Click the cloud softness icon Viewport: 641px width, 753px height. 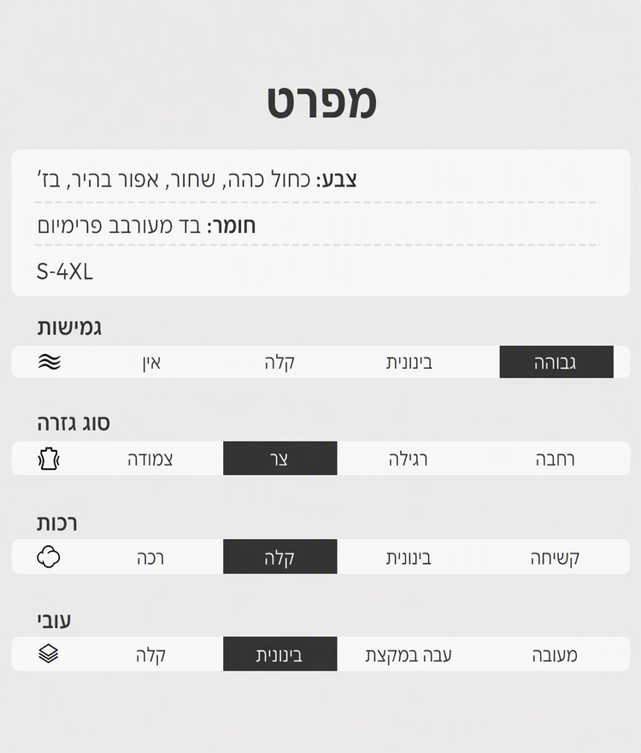tap(49, 556)
